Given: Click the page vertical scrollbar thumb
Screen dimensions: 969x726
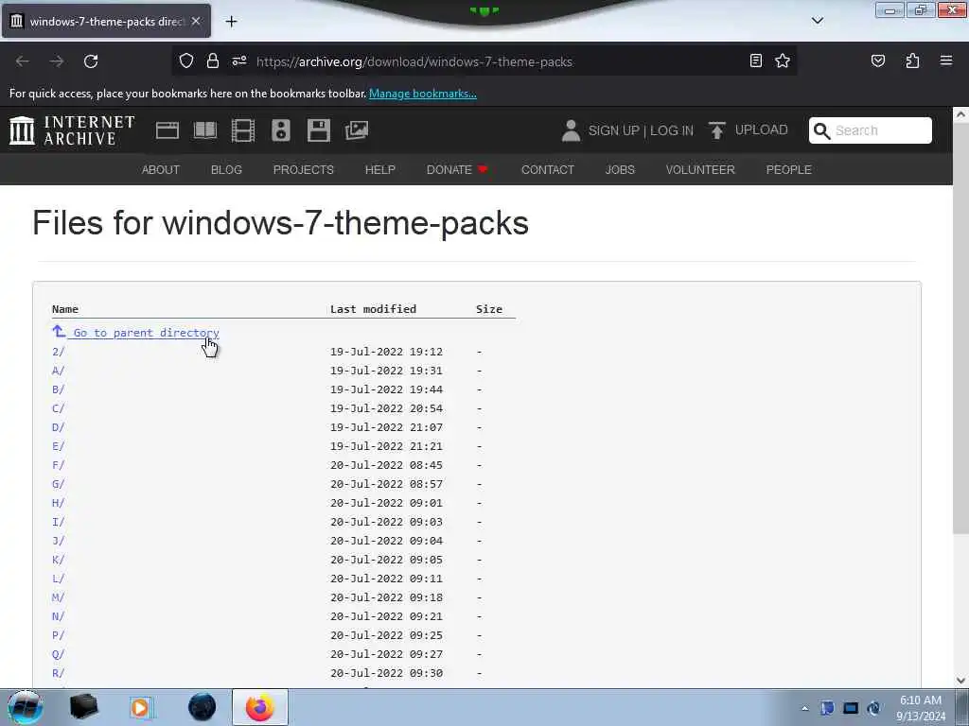Looking at the screenshot, I should point(961,330).
